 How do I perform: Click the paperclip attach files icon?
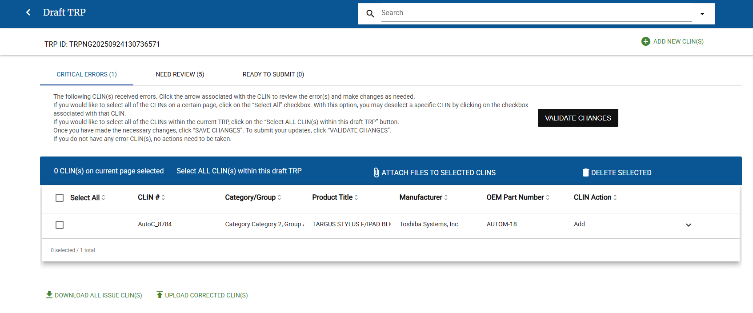click(x=376, y=173)
